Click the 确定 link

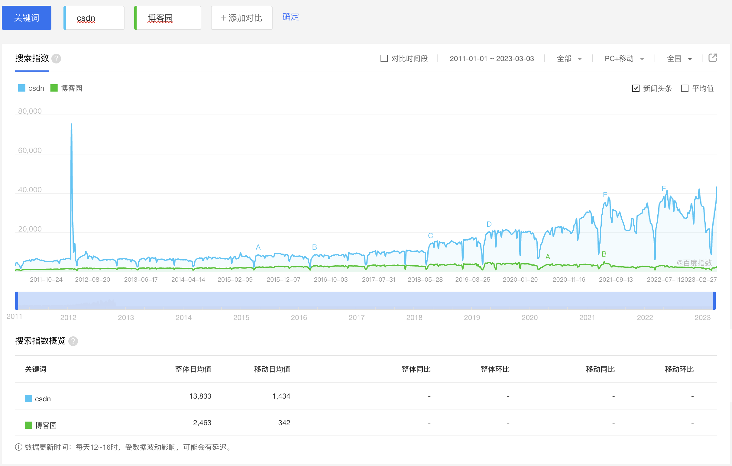(290, 17)
